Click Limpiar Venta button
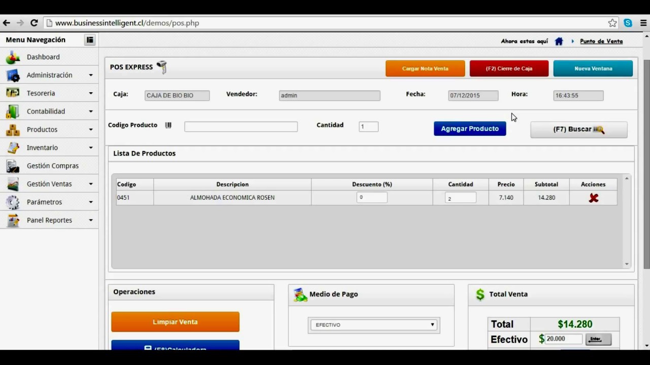The height and width of the screenshot is (365, 650). pos(175,322)
